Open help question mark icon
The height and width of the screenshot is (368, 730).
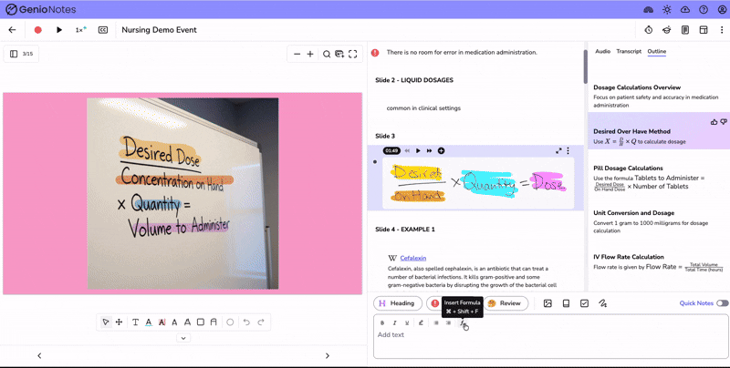tap(704, 9)
